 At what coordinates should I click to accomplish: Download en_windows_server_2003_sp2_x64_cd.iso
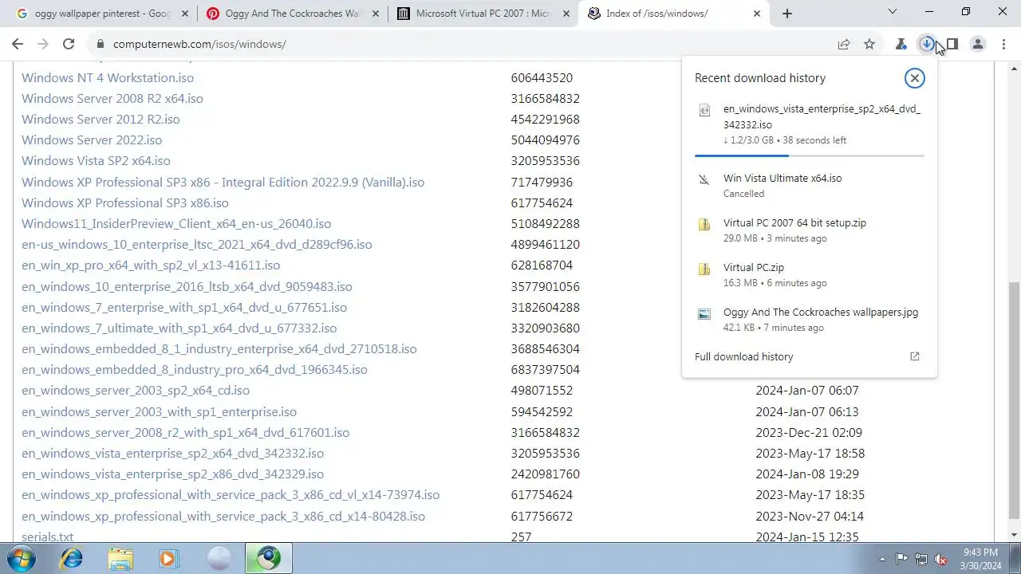(136, 390)
